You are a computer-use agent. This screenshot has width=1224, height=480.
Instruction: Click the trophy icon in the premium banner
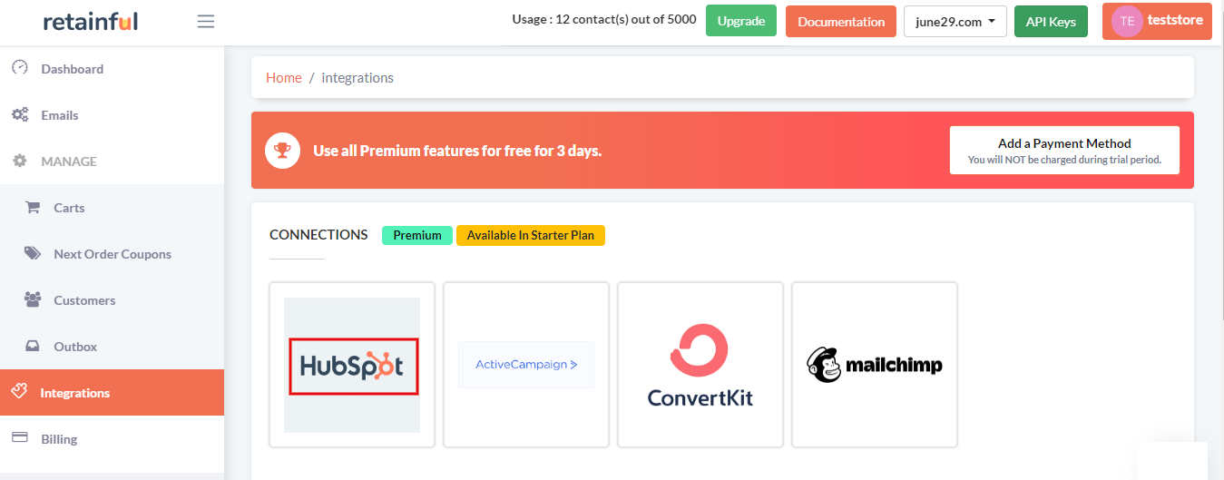pos(283,151)
